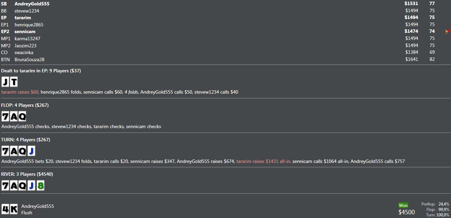The width and height of the screenshot is (451, 218).
Task: Click the FLOP: 4 Players ($267) header
Action: 25,105
